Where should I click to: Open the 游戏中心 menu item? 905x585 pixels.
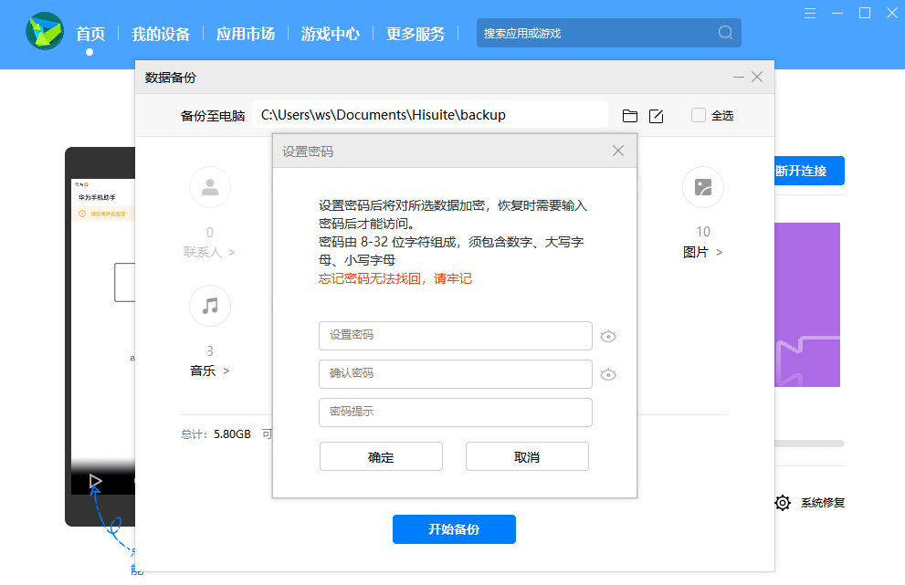point(330,33)
